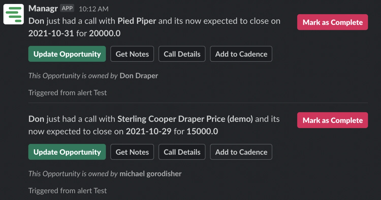Mark the Pied Piper alert as complete
Image resolution: width=381 pixels, height=200 pixels.
click(332, 22)
